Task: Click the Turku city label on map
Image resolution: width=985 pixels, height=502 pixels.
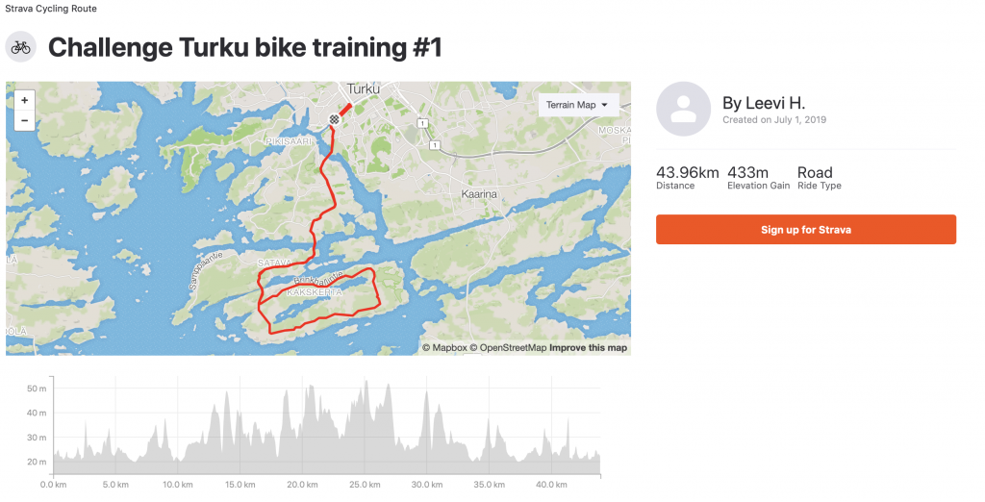Action: (x=363, y=89)
